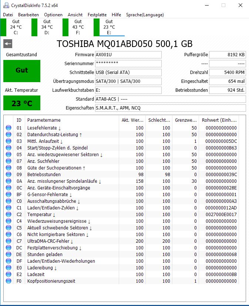The image size is (249, 306).
Task: Click the green 23 °C temperature button
Action: (x=22, y=103)
